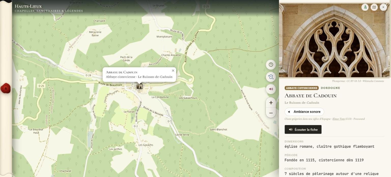Click the Pech de la Garde label
391x177 pixels.
(x=126, y=59)
